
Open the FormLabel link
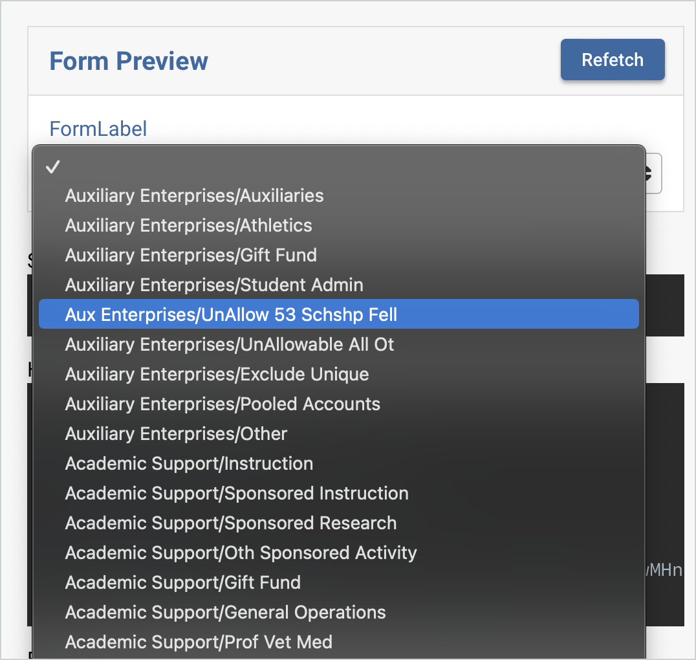[98, 129]
